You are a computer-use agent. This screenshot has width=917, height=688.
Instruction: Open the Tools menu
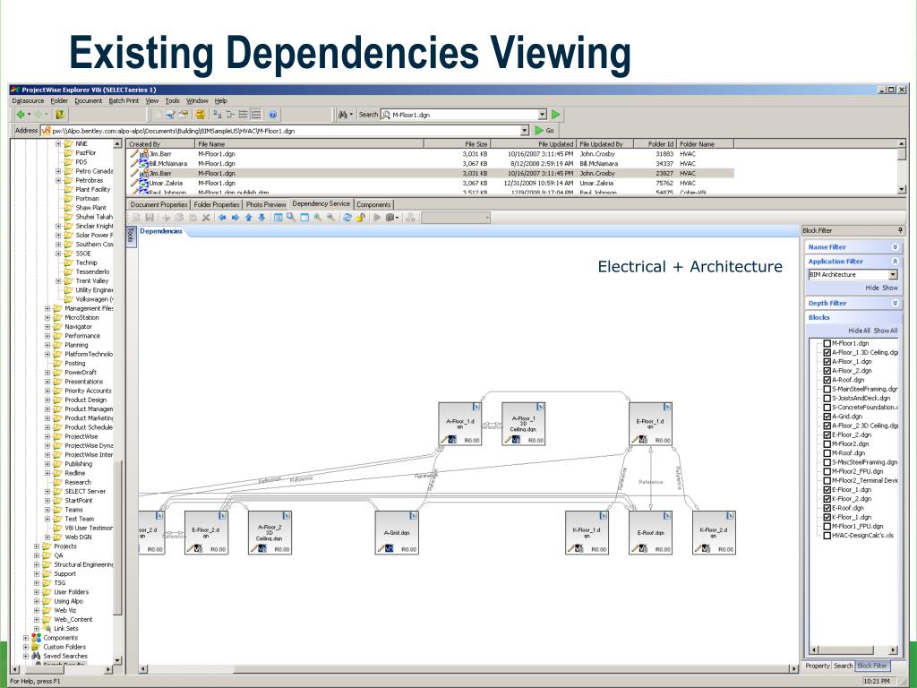[x=173, y=100]
